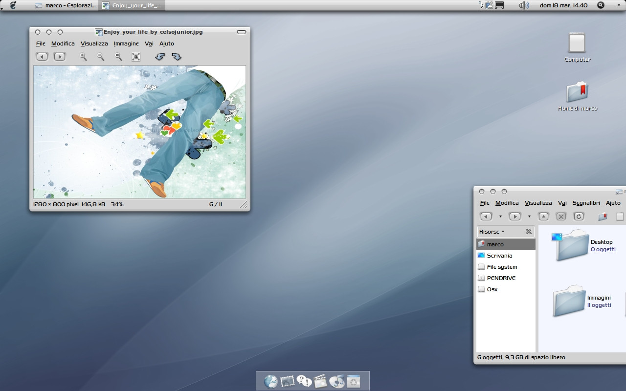Screen dimensions: 626x391
Task: Open main GNOME foot menu
Action: tap(13, 5)
